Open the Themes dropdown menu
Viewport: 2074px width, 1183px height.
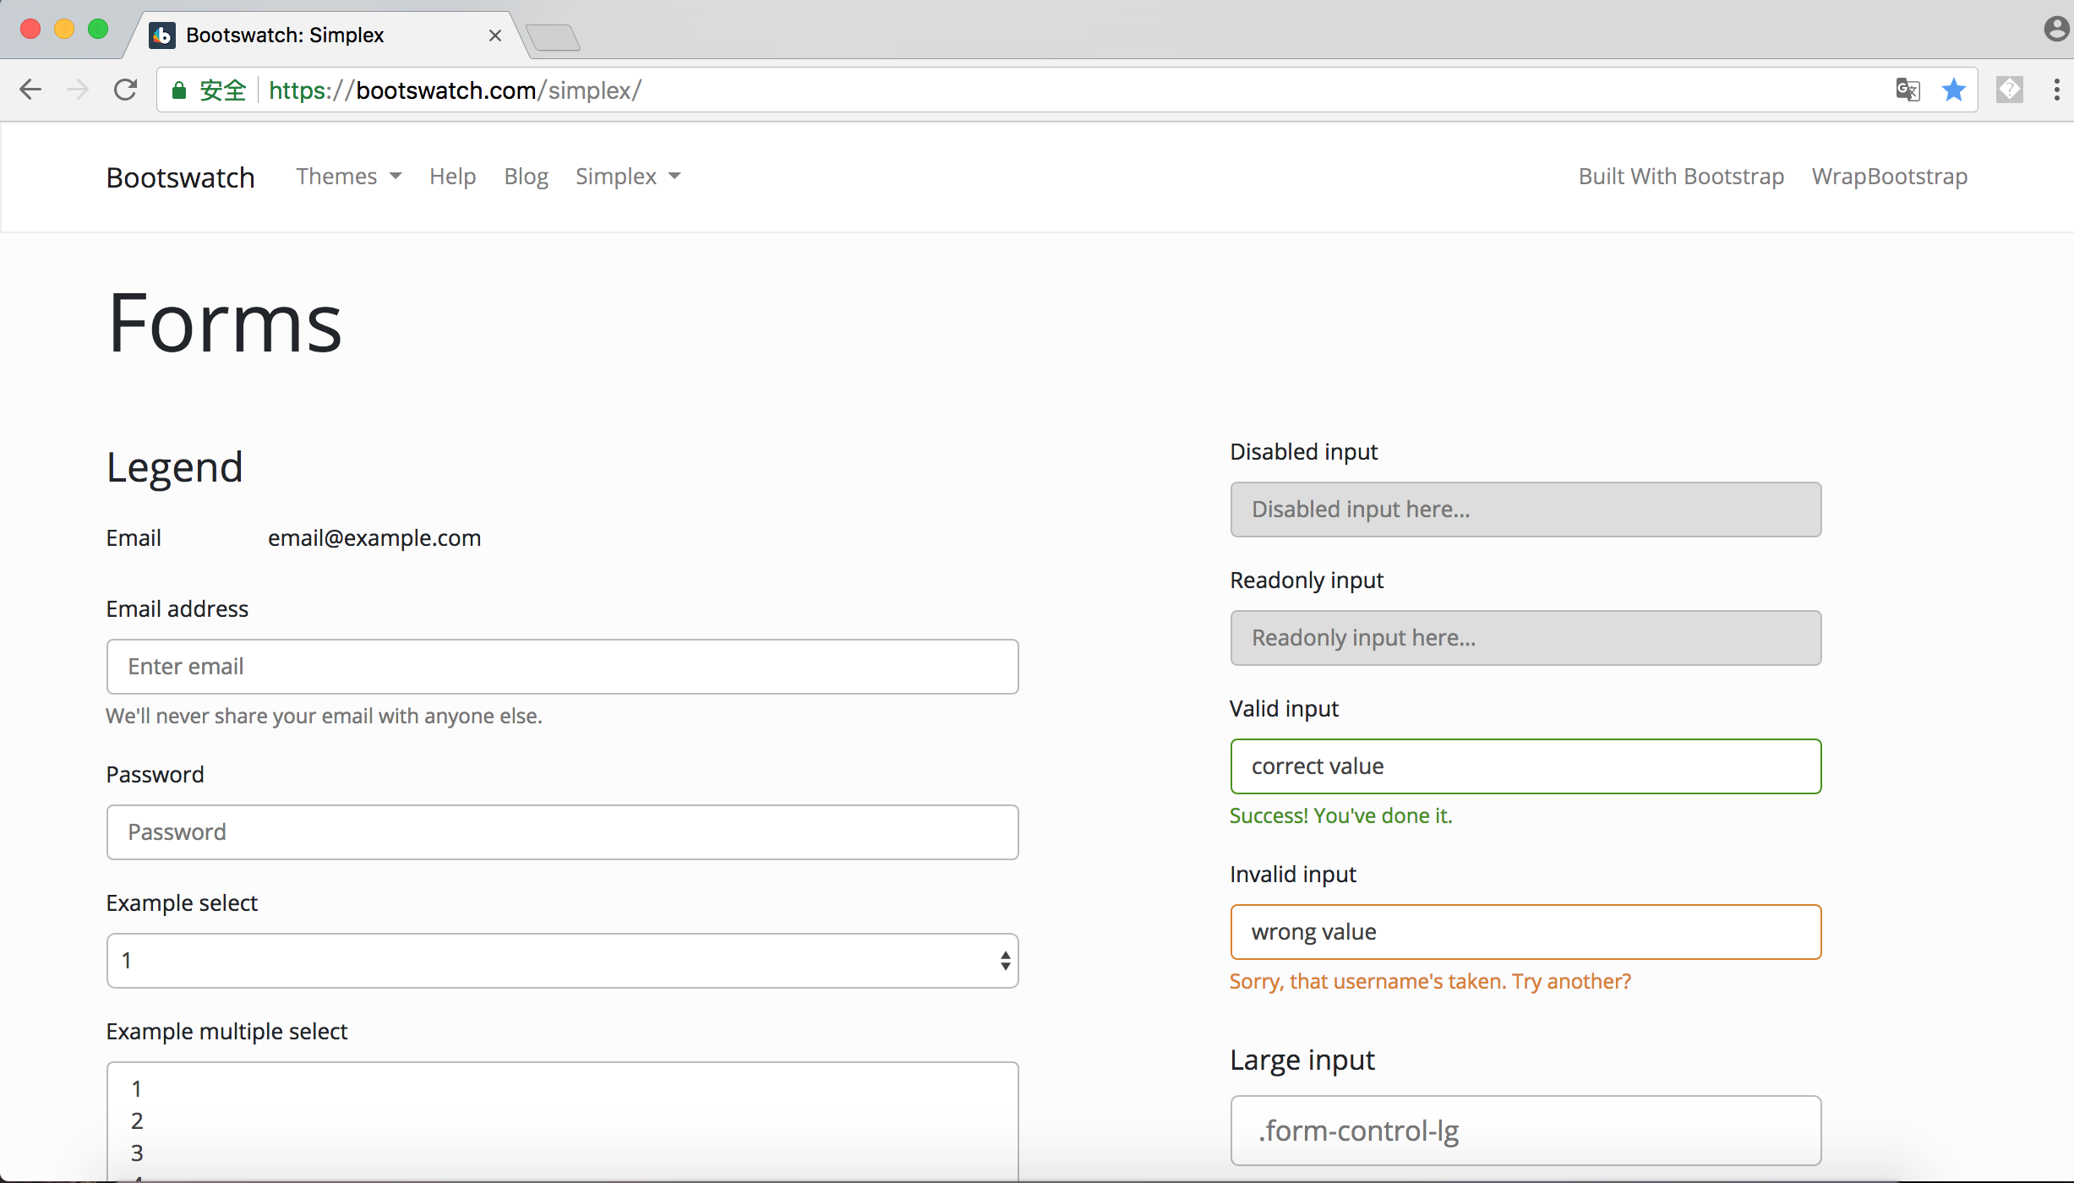pyautogui.click(x=348, y=177)
